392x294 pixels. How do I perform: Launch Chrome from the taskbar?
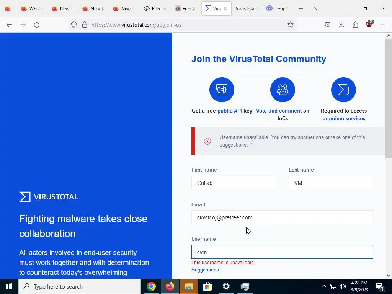151,286
